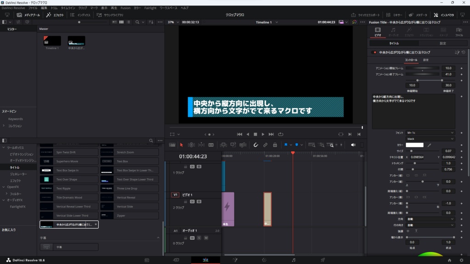Toggle the Inspector panel

444,15
